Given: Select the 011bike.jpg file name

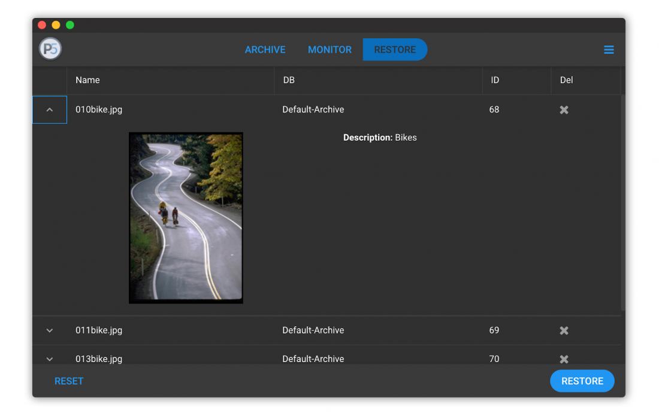Looking at the screenshot, I should 99,330.
